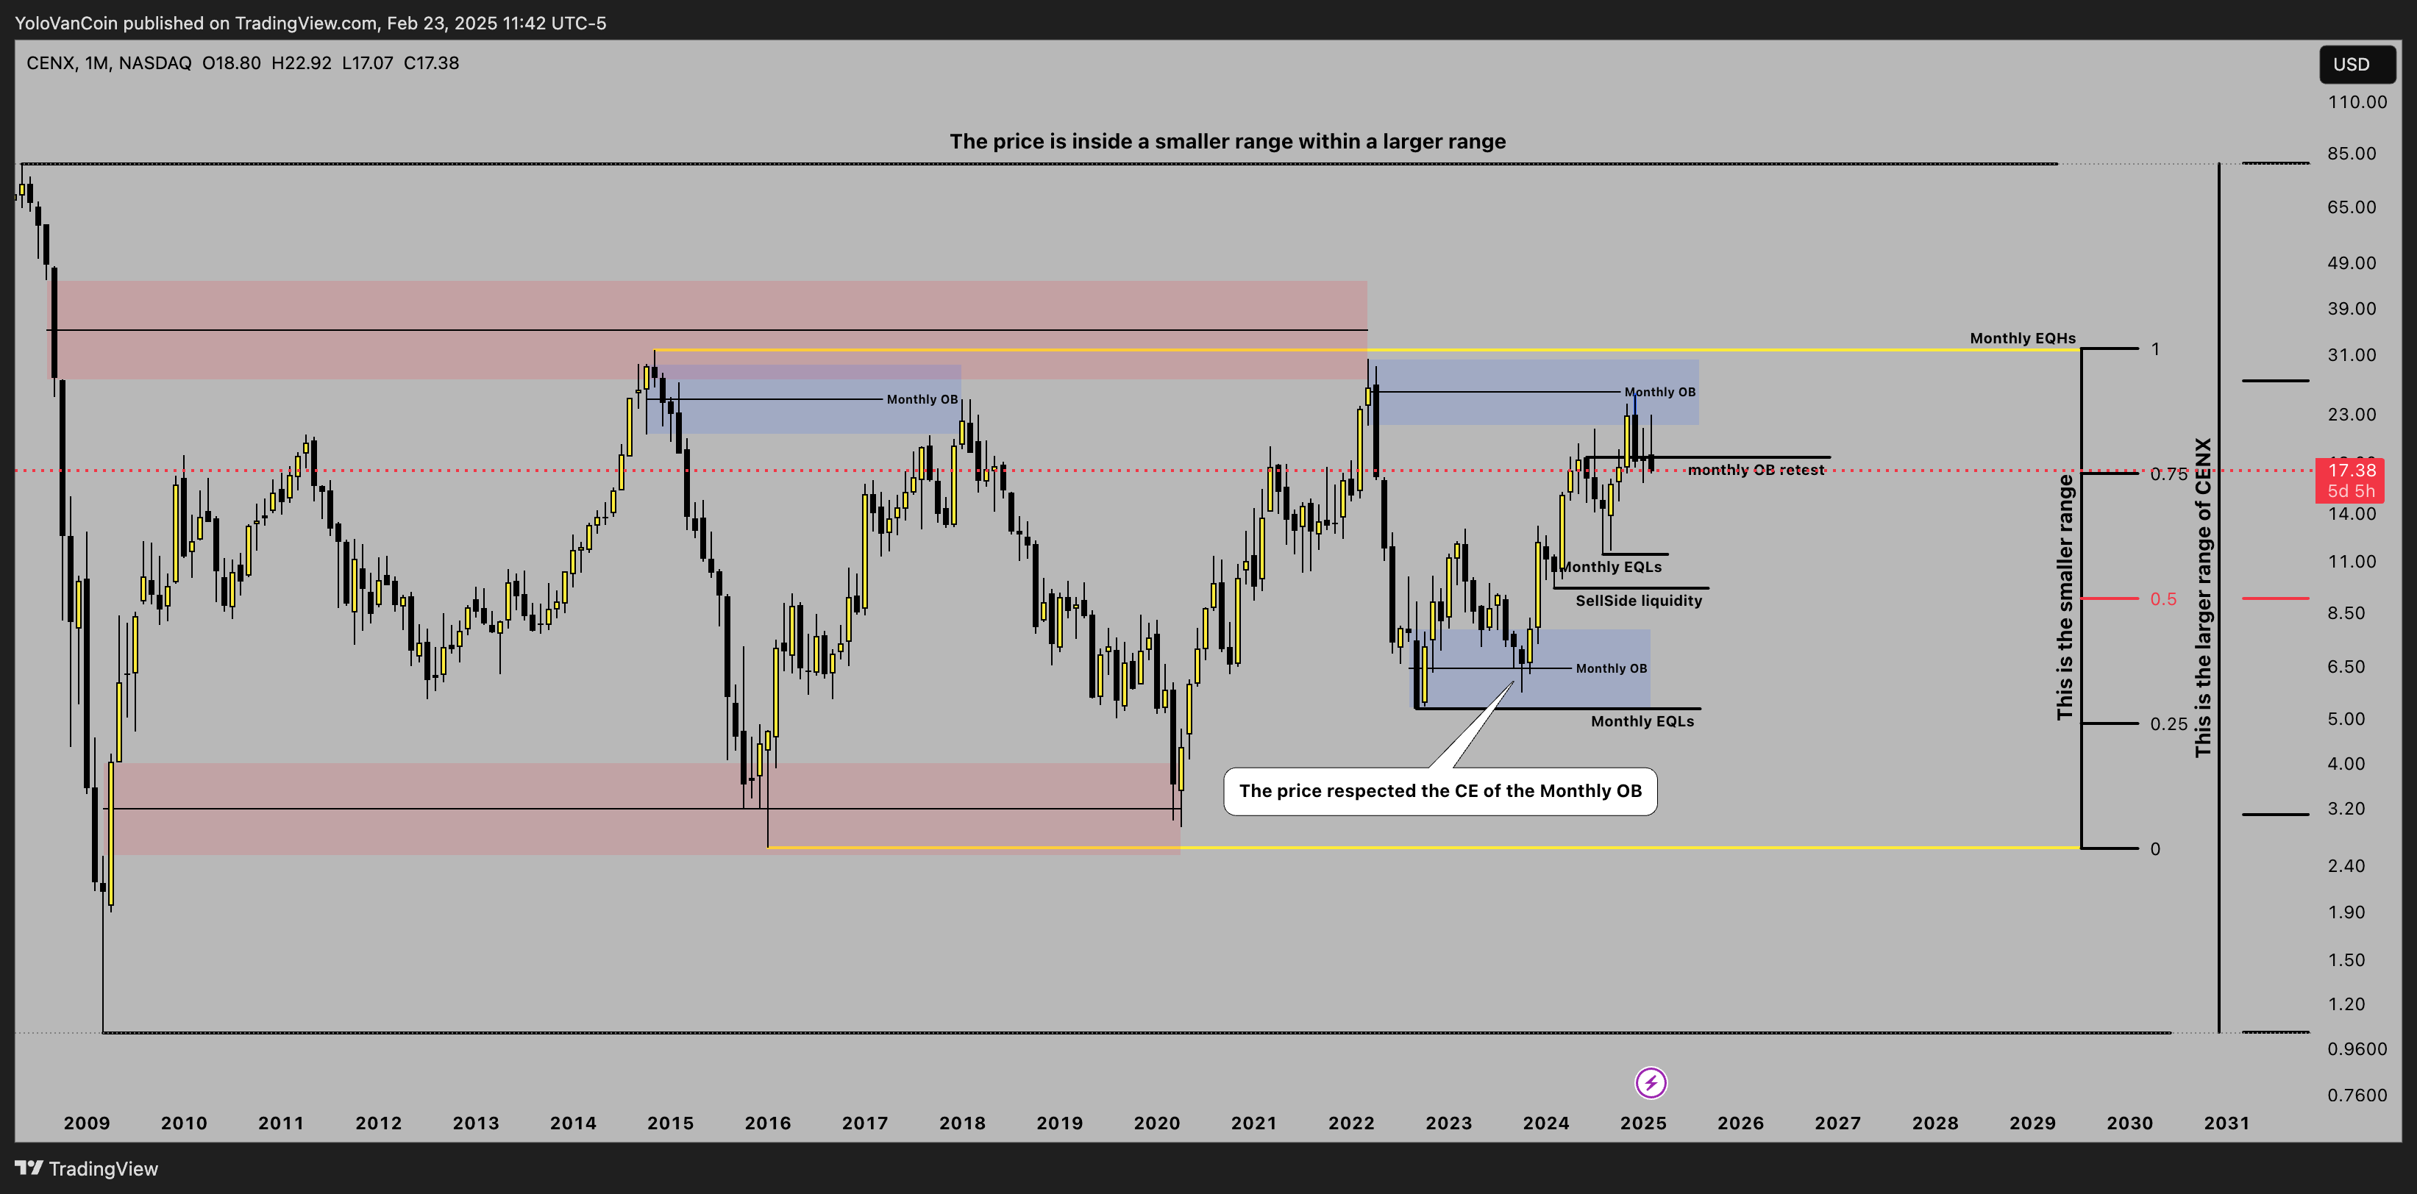Click the 2016 label on time axis
This screenshot has height=1194, width=2417.
[767, 1123]
